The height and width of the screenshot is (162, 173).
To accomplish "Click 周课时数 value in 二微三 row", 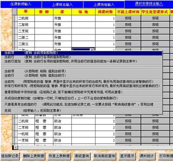I will [x=106, y=44].
